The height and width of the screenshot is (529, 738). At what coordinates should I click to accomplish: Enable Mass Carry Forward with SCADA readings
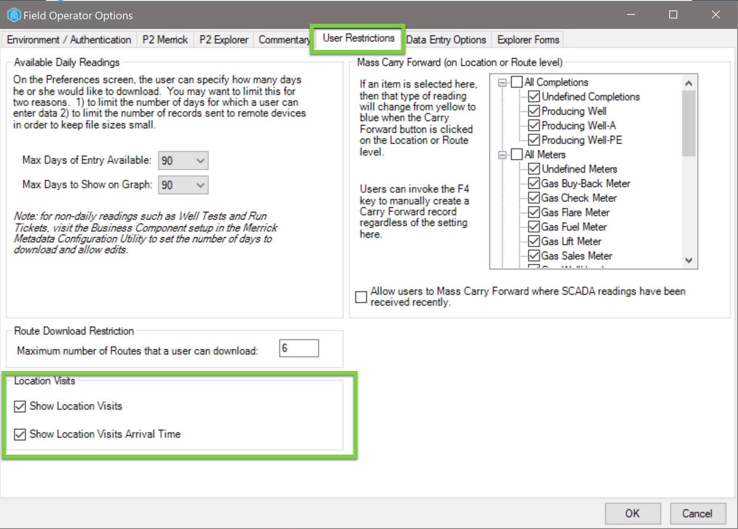click(x=361, y=297)
